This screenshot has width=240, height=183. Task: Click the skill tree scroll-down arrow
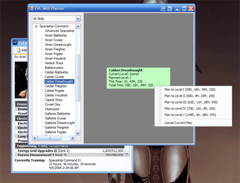(x=78, y=133)
